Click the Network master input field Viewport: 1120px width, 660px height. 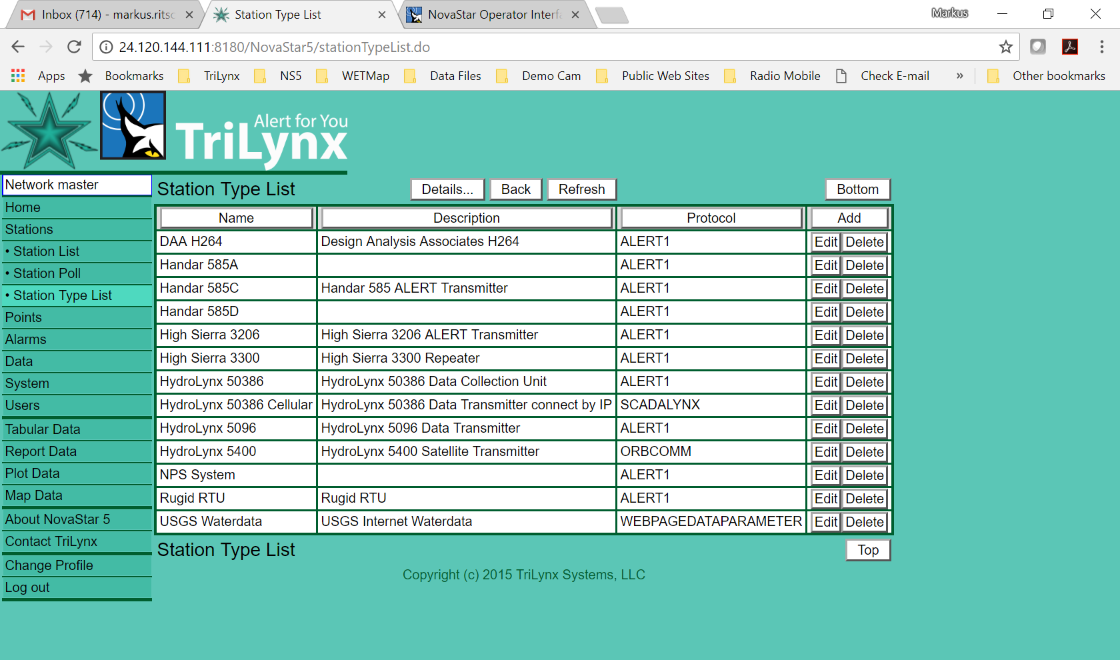[x=77, y=185]
